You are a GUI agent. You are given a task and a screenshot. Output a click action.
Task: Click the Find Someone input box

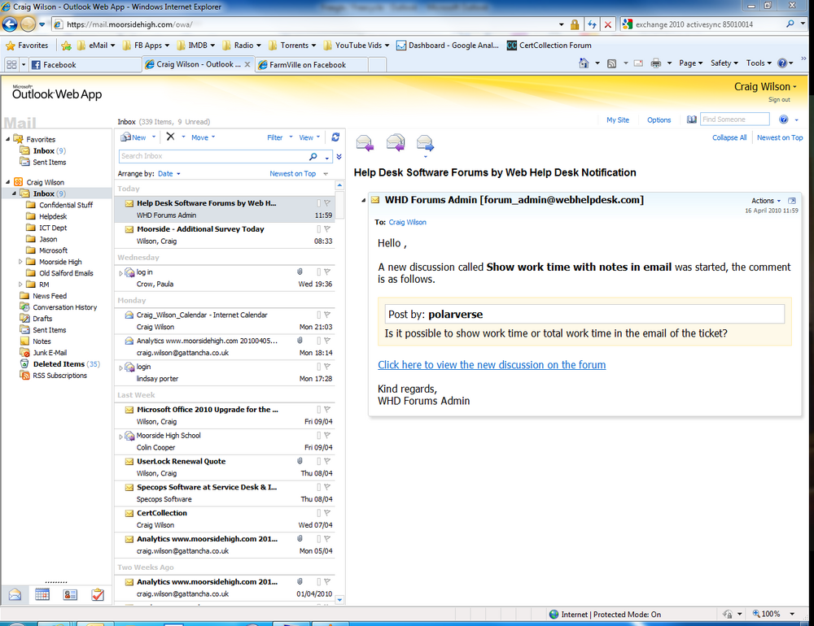coord(734,120)
